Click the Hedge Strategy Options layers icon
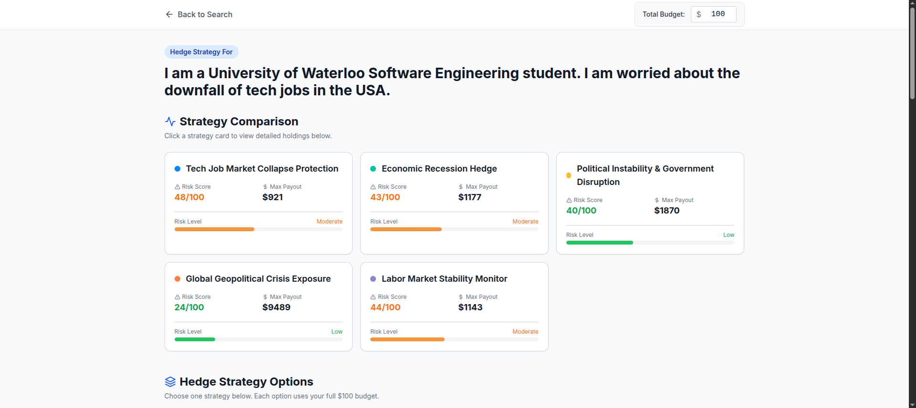 point(170,382)
